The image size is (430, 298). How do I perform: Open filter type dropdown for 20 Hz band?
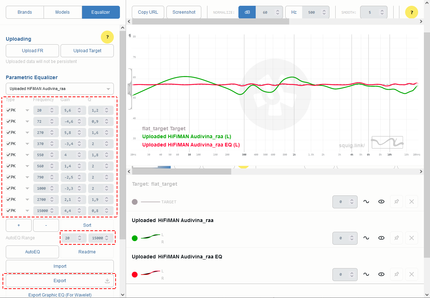(x=27, y=110)
